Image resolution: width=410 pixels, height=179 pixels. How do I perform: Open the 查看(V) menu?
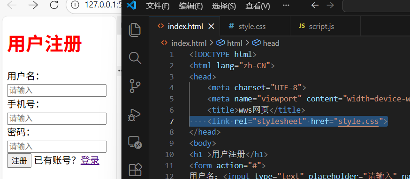(x=258, y=6)
